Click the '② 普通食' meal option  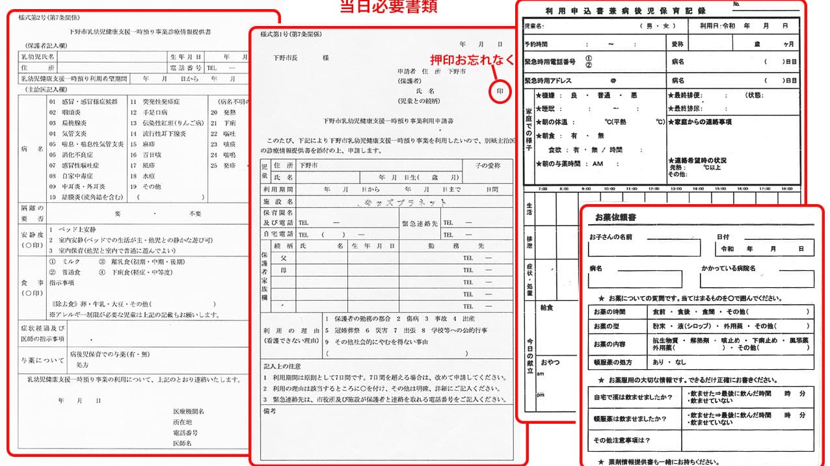(64, 272)
